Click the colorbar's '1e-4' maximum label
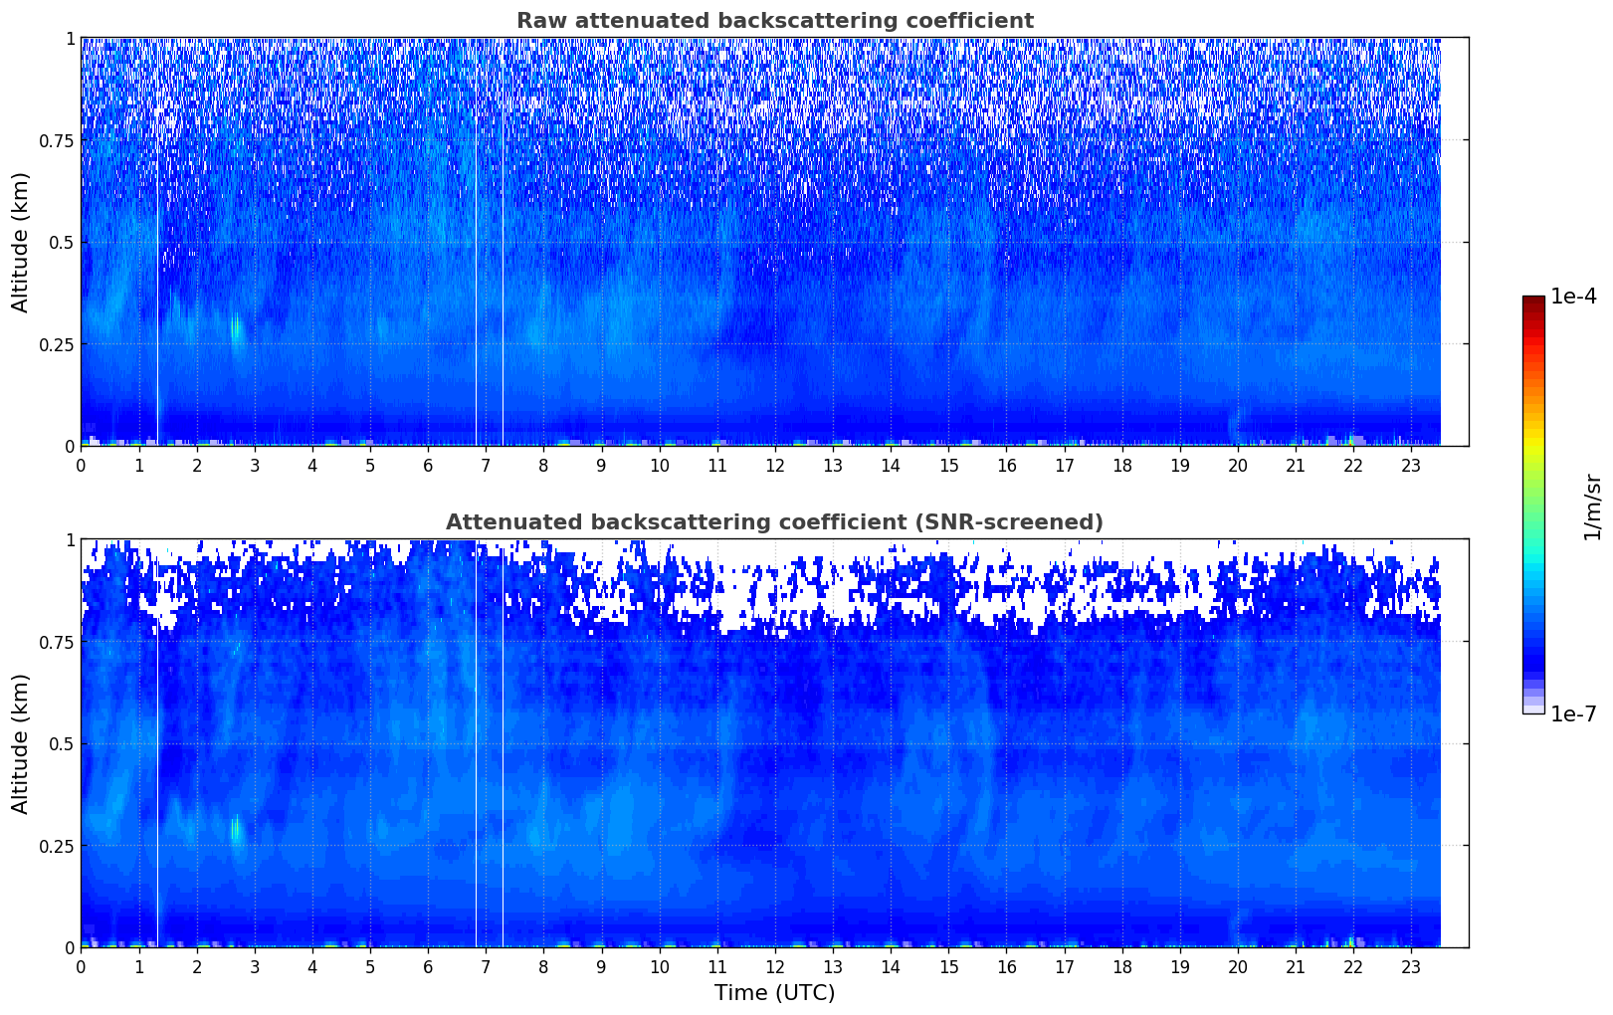Screen dimensions: 1613x1015 pos(1573,298)
